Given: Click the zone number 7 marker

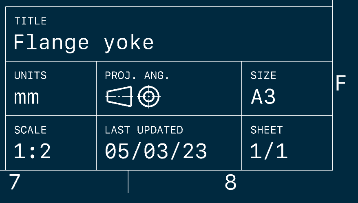Looking at the screenshot, I should [15, 183].
